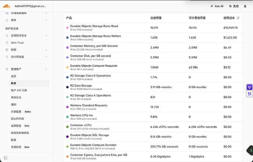Click color dot for Workers Standard Requests
Viewport: 253px width, 162px height.
[67, 107]
